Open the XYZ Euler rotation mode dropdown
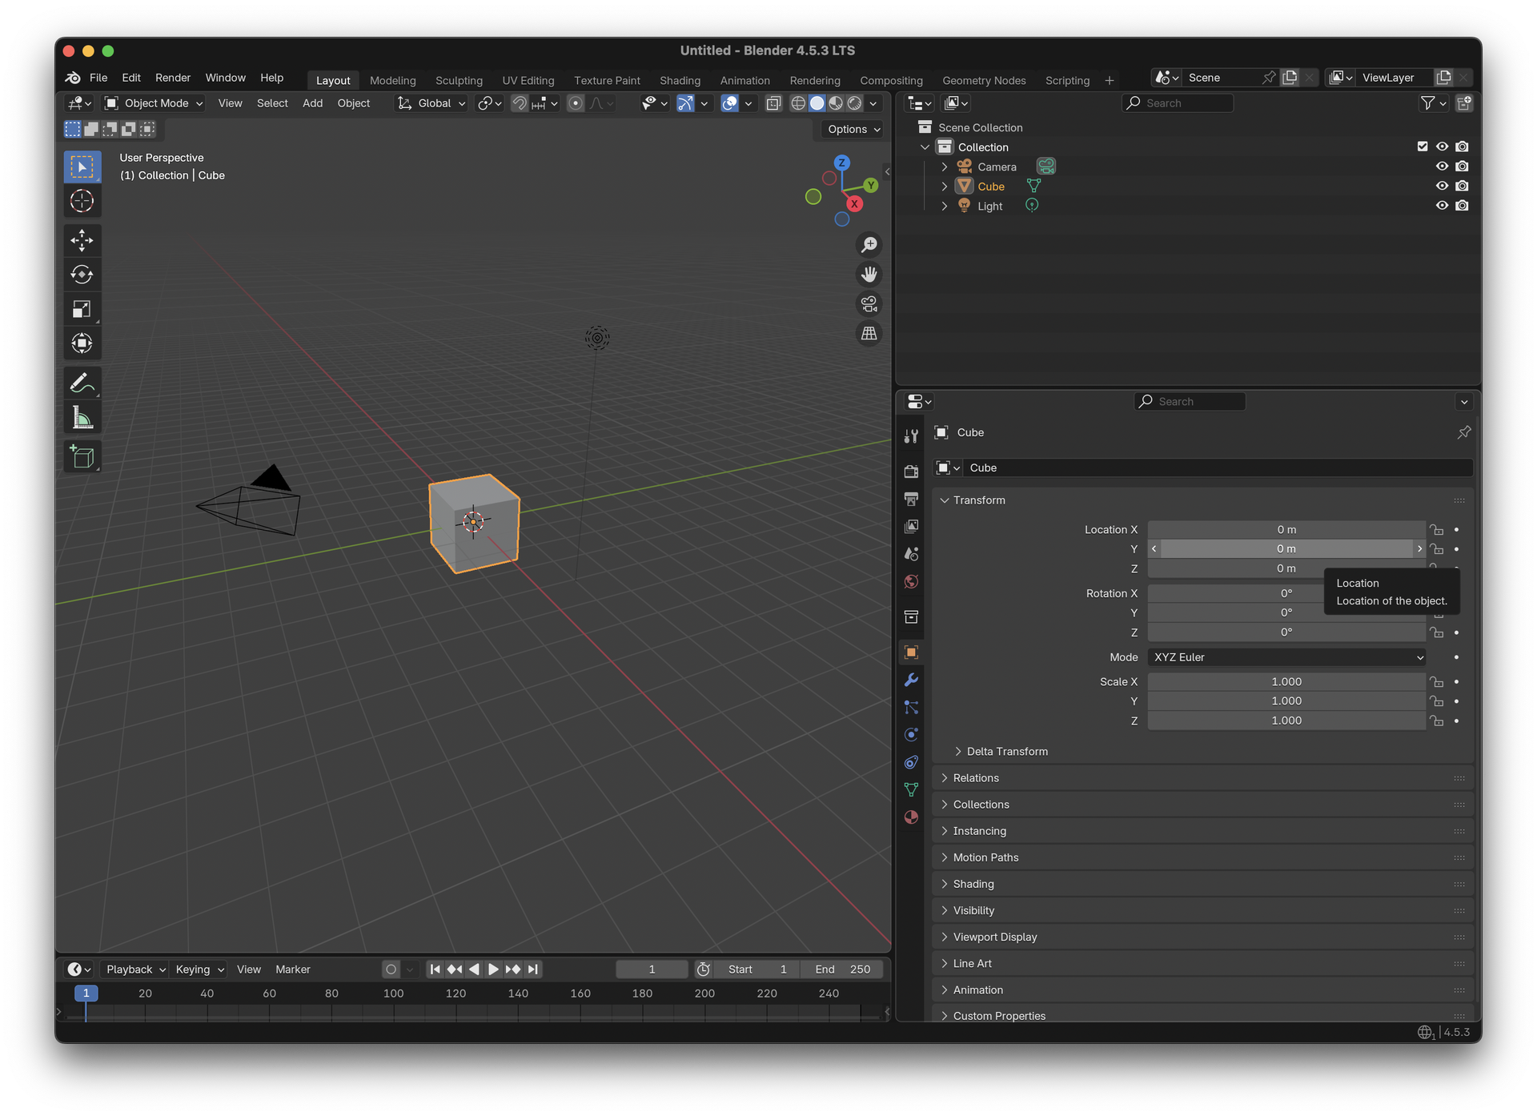This screenshot has width=1537, height=1116. 1286,657
